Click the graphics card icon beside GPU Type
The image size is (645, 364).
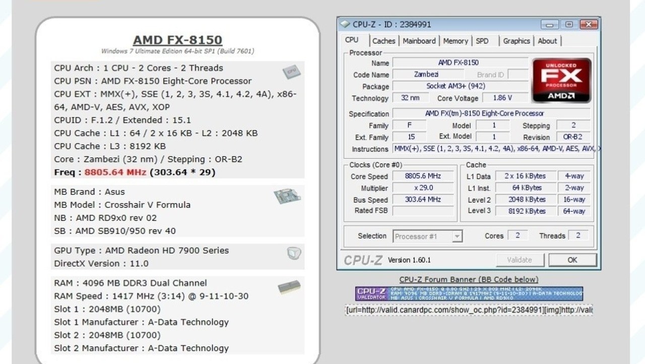point(294,253)
